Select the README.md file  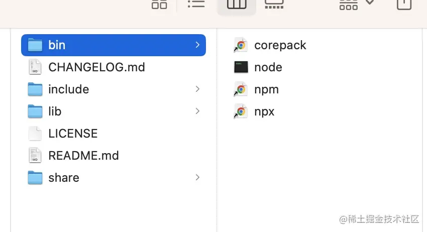(114, 156)
